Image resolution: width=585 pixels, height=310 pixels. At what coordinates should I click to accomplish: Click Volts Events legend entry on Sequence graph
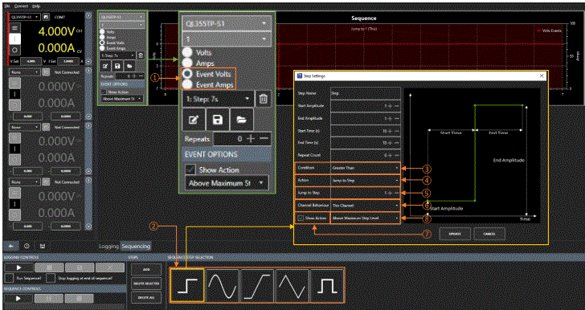(x=549, y=31)
